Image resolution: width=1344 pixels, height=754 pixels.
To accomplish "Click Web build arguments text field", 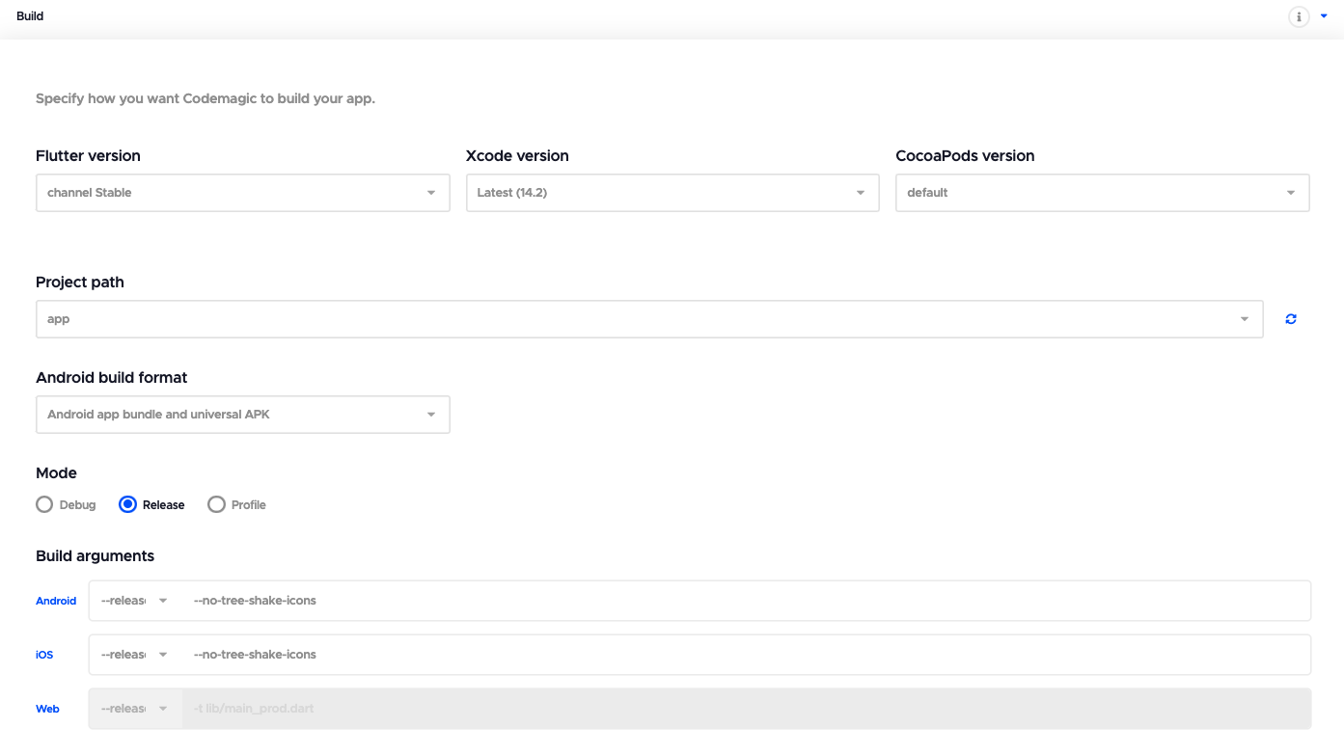I will 747,709.
